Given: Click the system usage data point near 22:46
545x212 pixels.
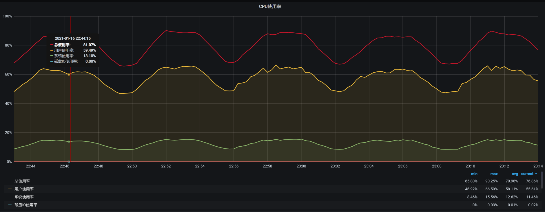Looking at the screenshot, I should pyautogui.click(x=69, y=142).
